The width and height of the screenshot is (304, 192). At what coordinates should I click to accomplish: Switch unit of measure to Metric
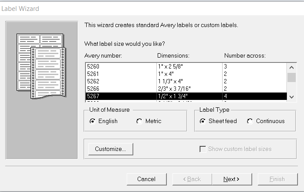coord(139,121)
